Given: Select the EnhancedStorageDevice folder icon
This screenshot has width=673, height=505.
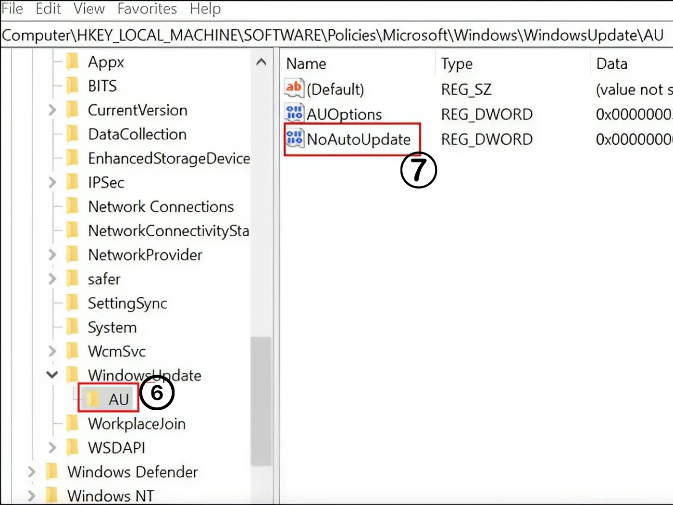Looking at the screenshot, I should 73,158.
